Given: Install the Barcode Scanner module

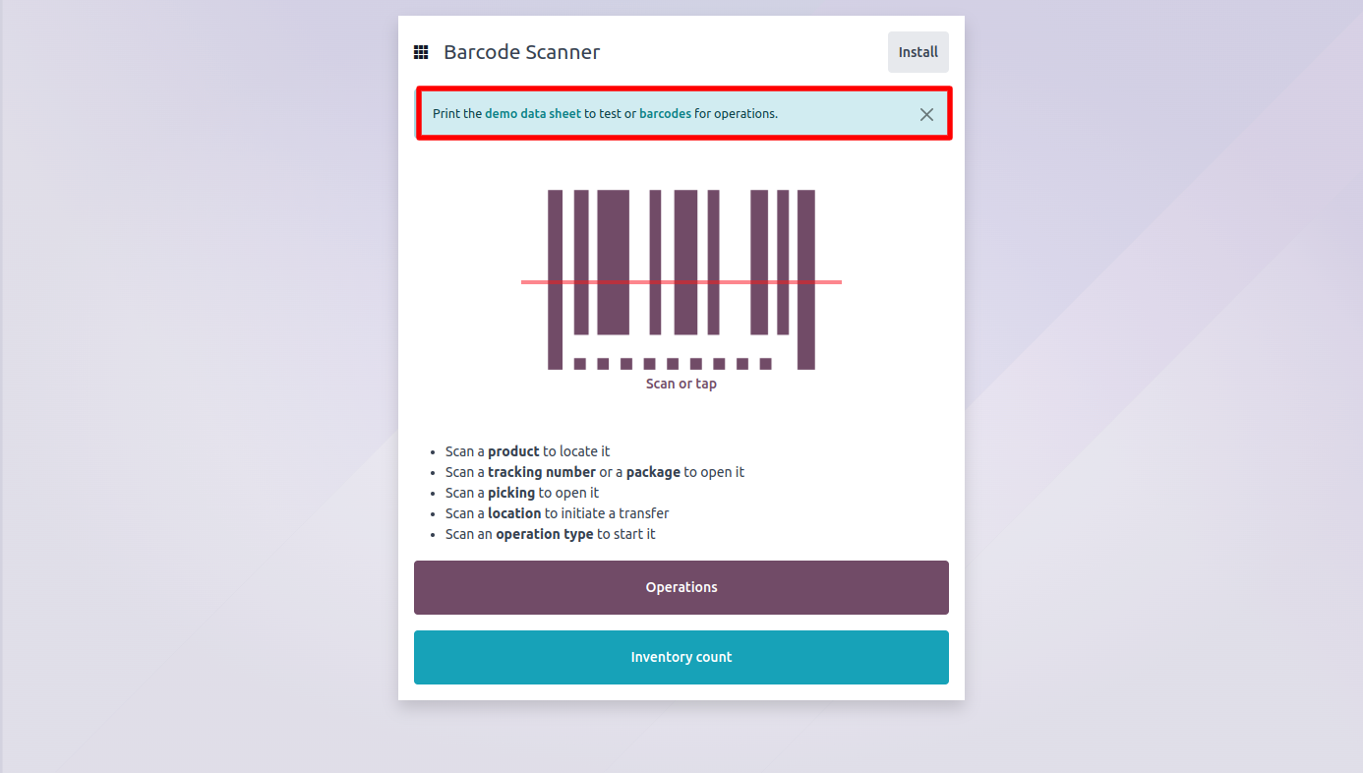Looking at the screenshot, I should click(918, 51).
